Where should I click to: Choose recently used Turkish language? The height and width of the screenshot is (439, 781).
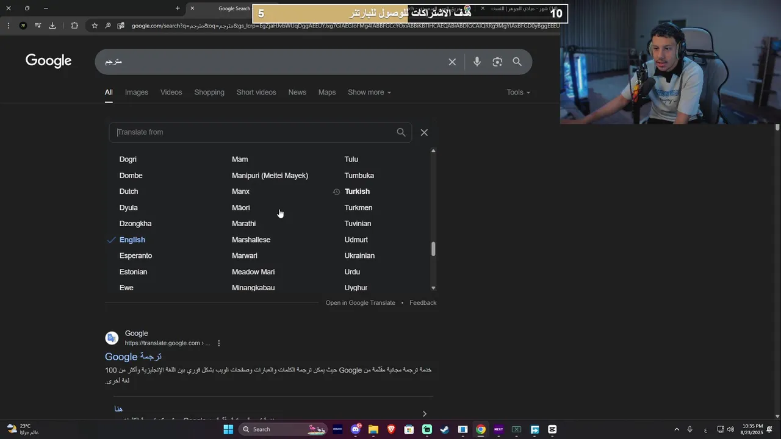[x=357, y=191]
